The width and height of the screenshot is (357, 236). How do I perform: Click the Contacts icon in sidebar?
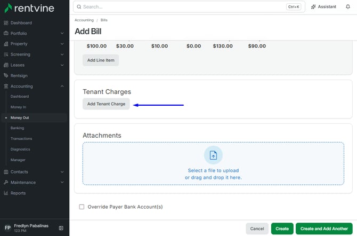pos(6,172)
